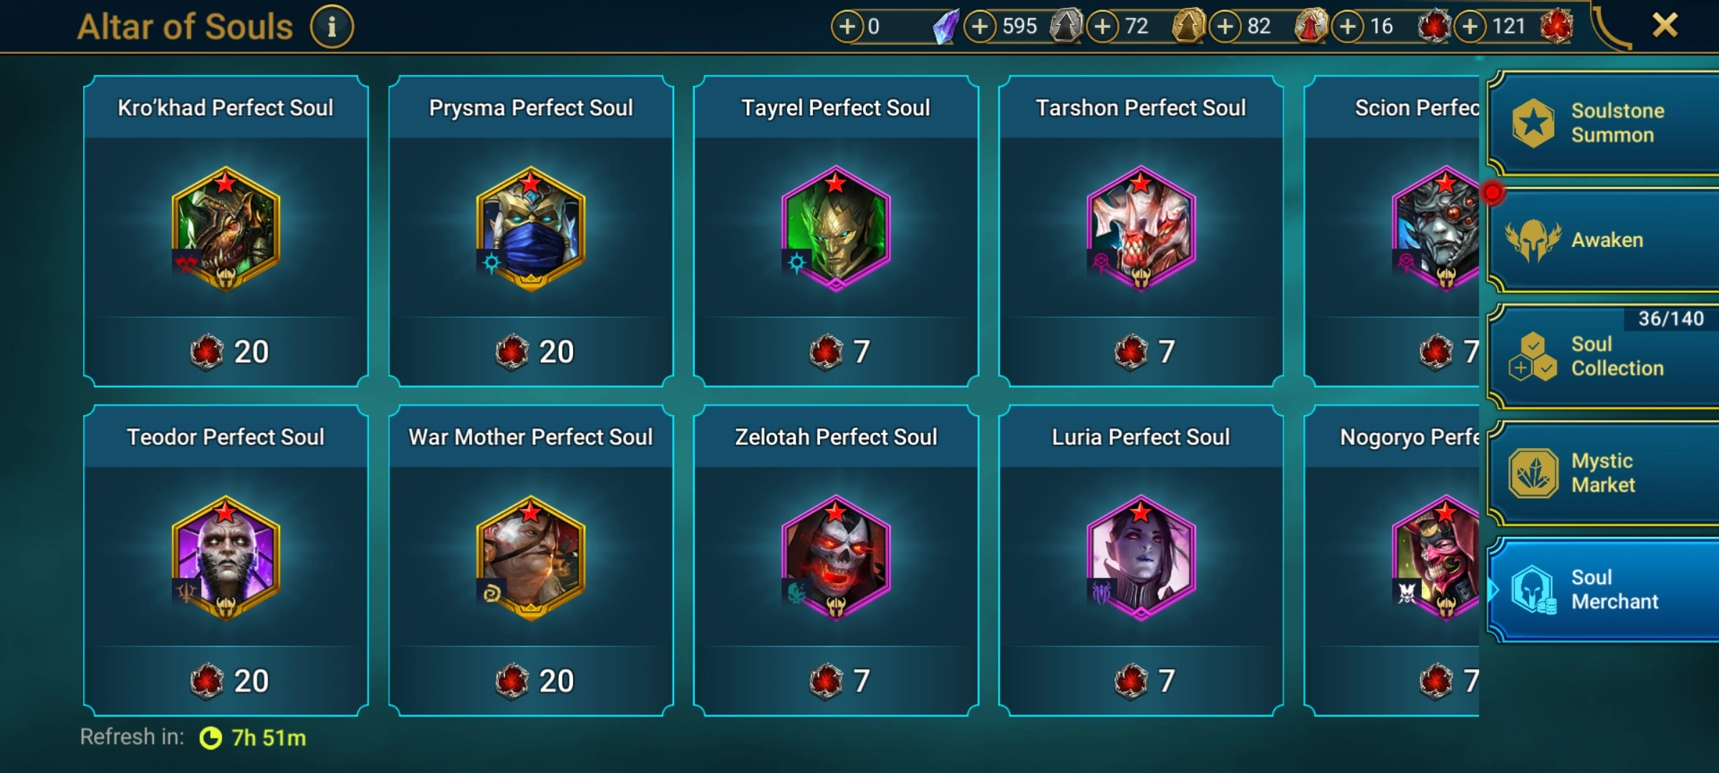Image resolution: width=1719 pixels, height=773 pixels.
Task: Click the Nogoryo Perfect Soul card
Action: tap(1392, 560)
